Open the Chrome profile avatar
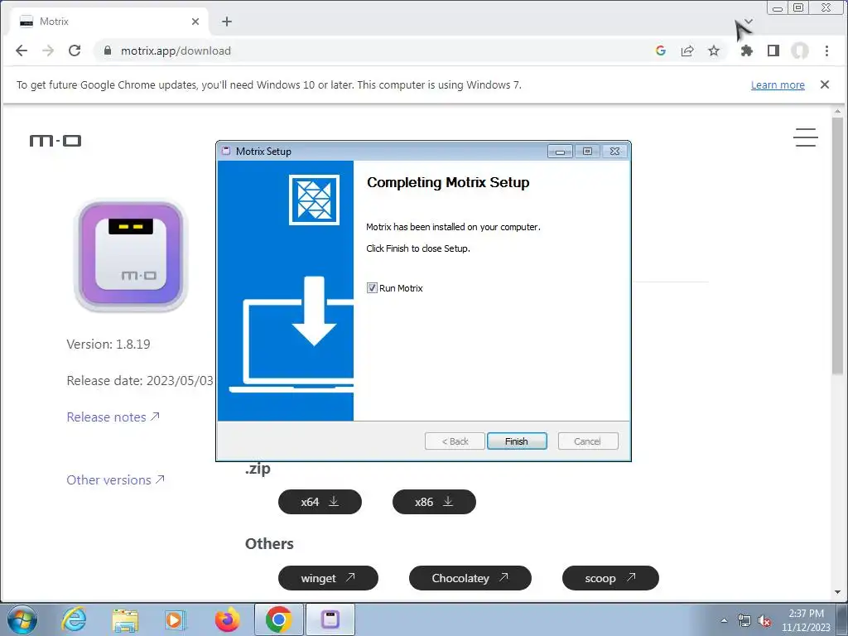848x636 pixels. tap(800, 51)
